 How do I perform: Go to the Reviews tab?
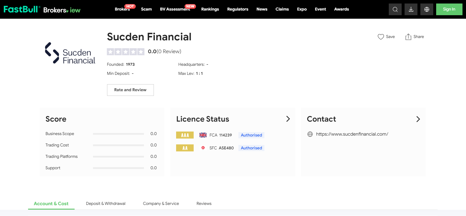(x=204, y=203)
